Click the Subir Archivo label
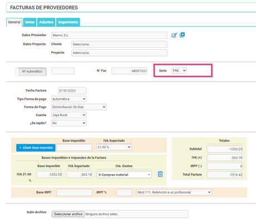This screenshot has height=222, width=256. point(36,212)
